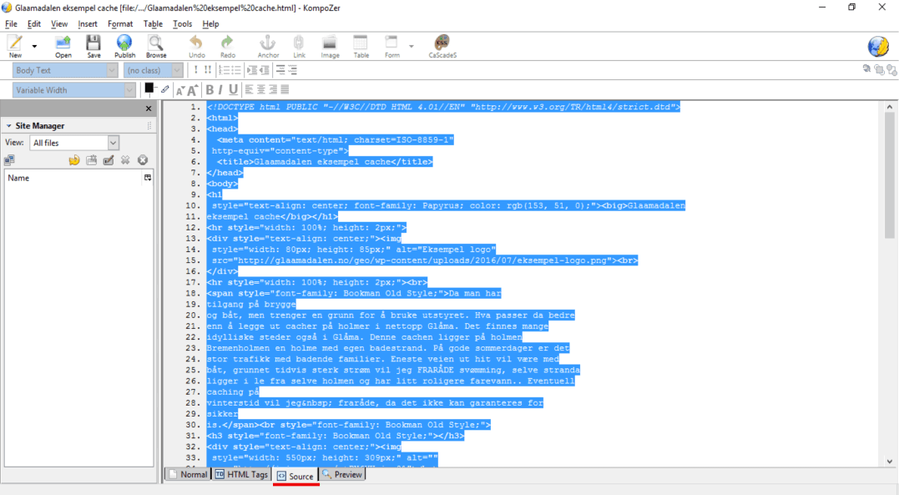Click the yellow refresh arrow icon
The image size is (899, 495).
tap(74, 160)
